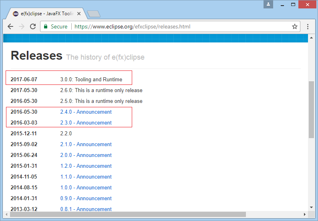Screen dimensions: 318x221
Task: Click the date 2016-03-03
Action: coord(24,123)
